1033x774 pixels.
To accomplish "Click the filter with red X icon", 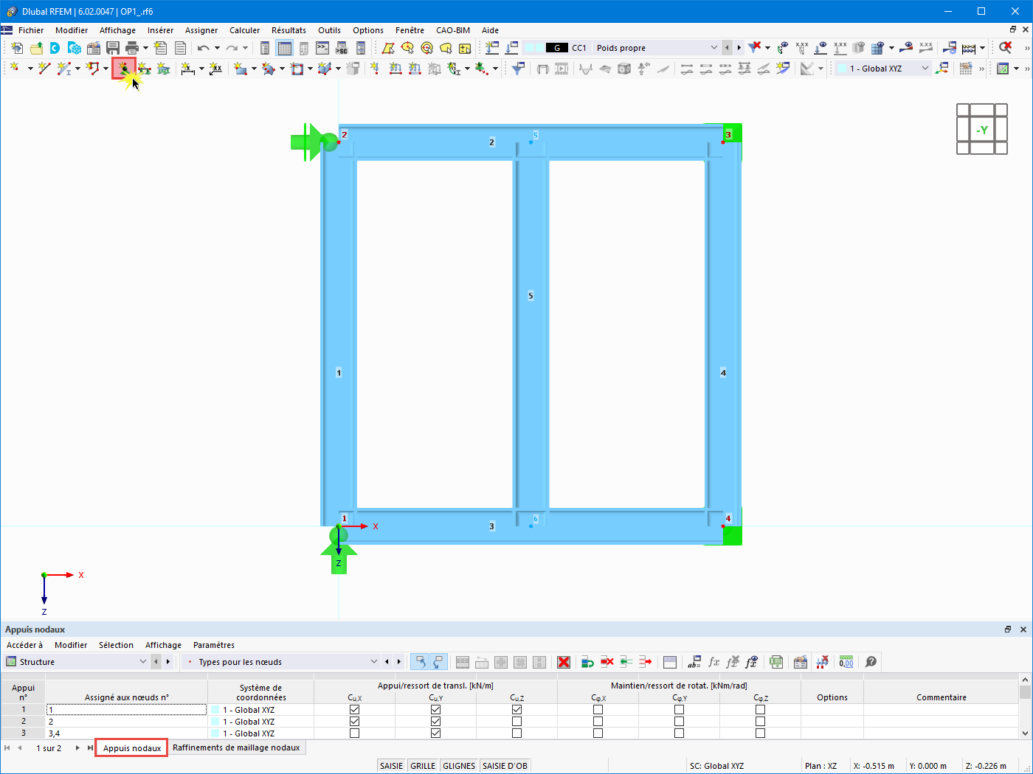I will 754,48.
